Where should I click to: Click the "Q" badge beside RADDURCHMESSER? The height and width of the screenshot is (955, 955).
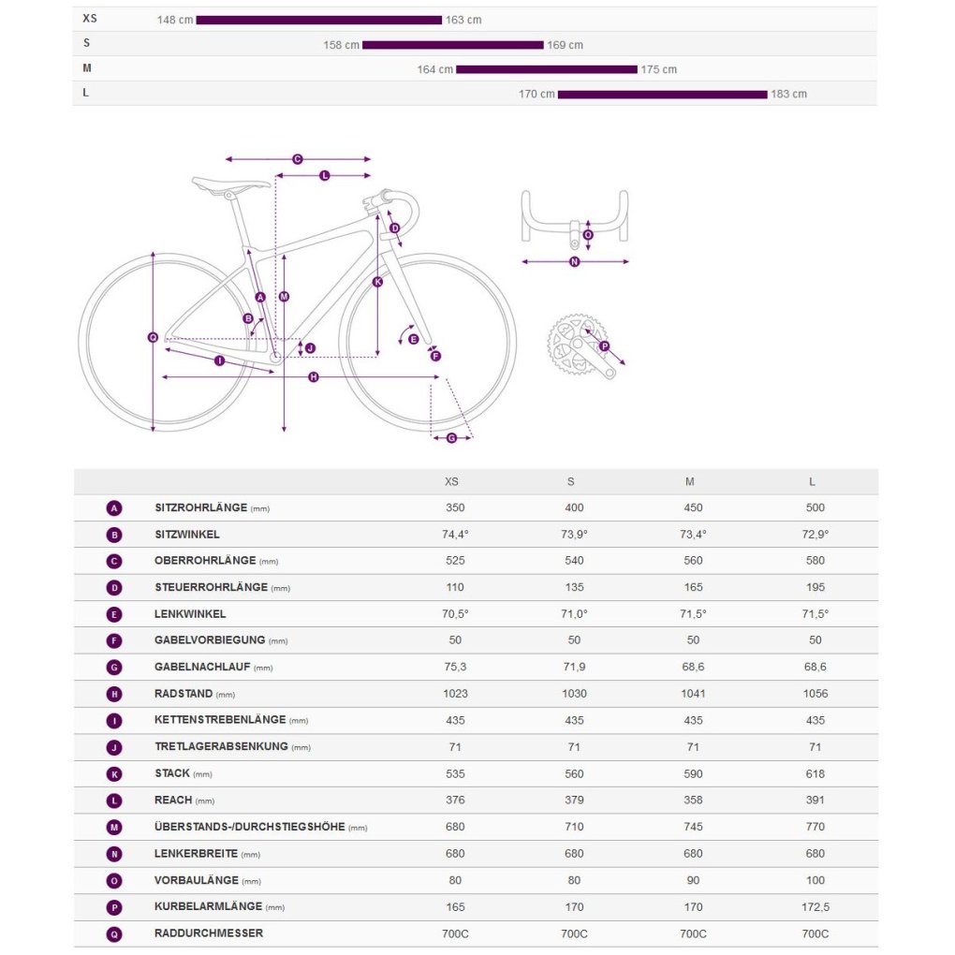click(114, 933)
